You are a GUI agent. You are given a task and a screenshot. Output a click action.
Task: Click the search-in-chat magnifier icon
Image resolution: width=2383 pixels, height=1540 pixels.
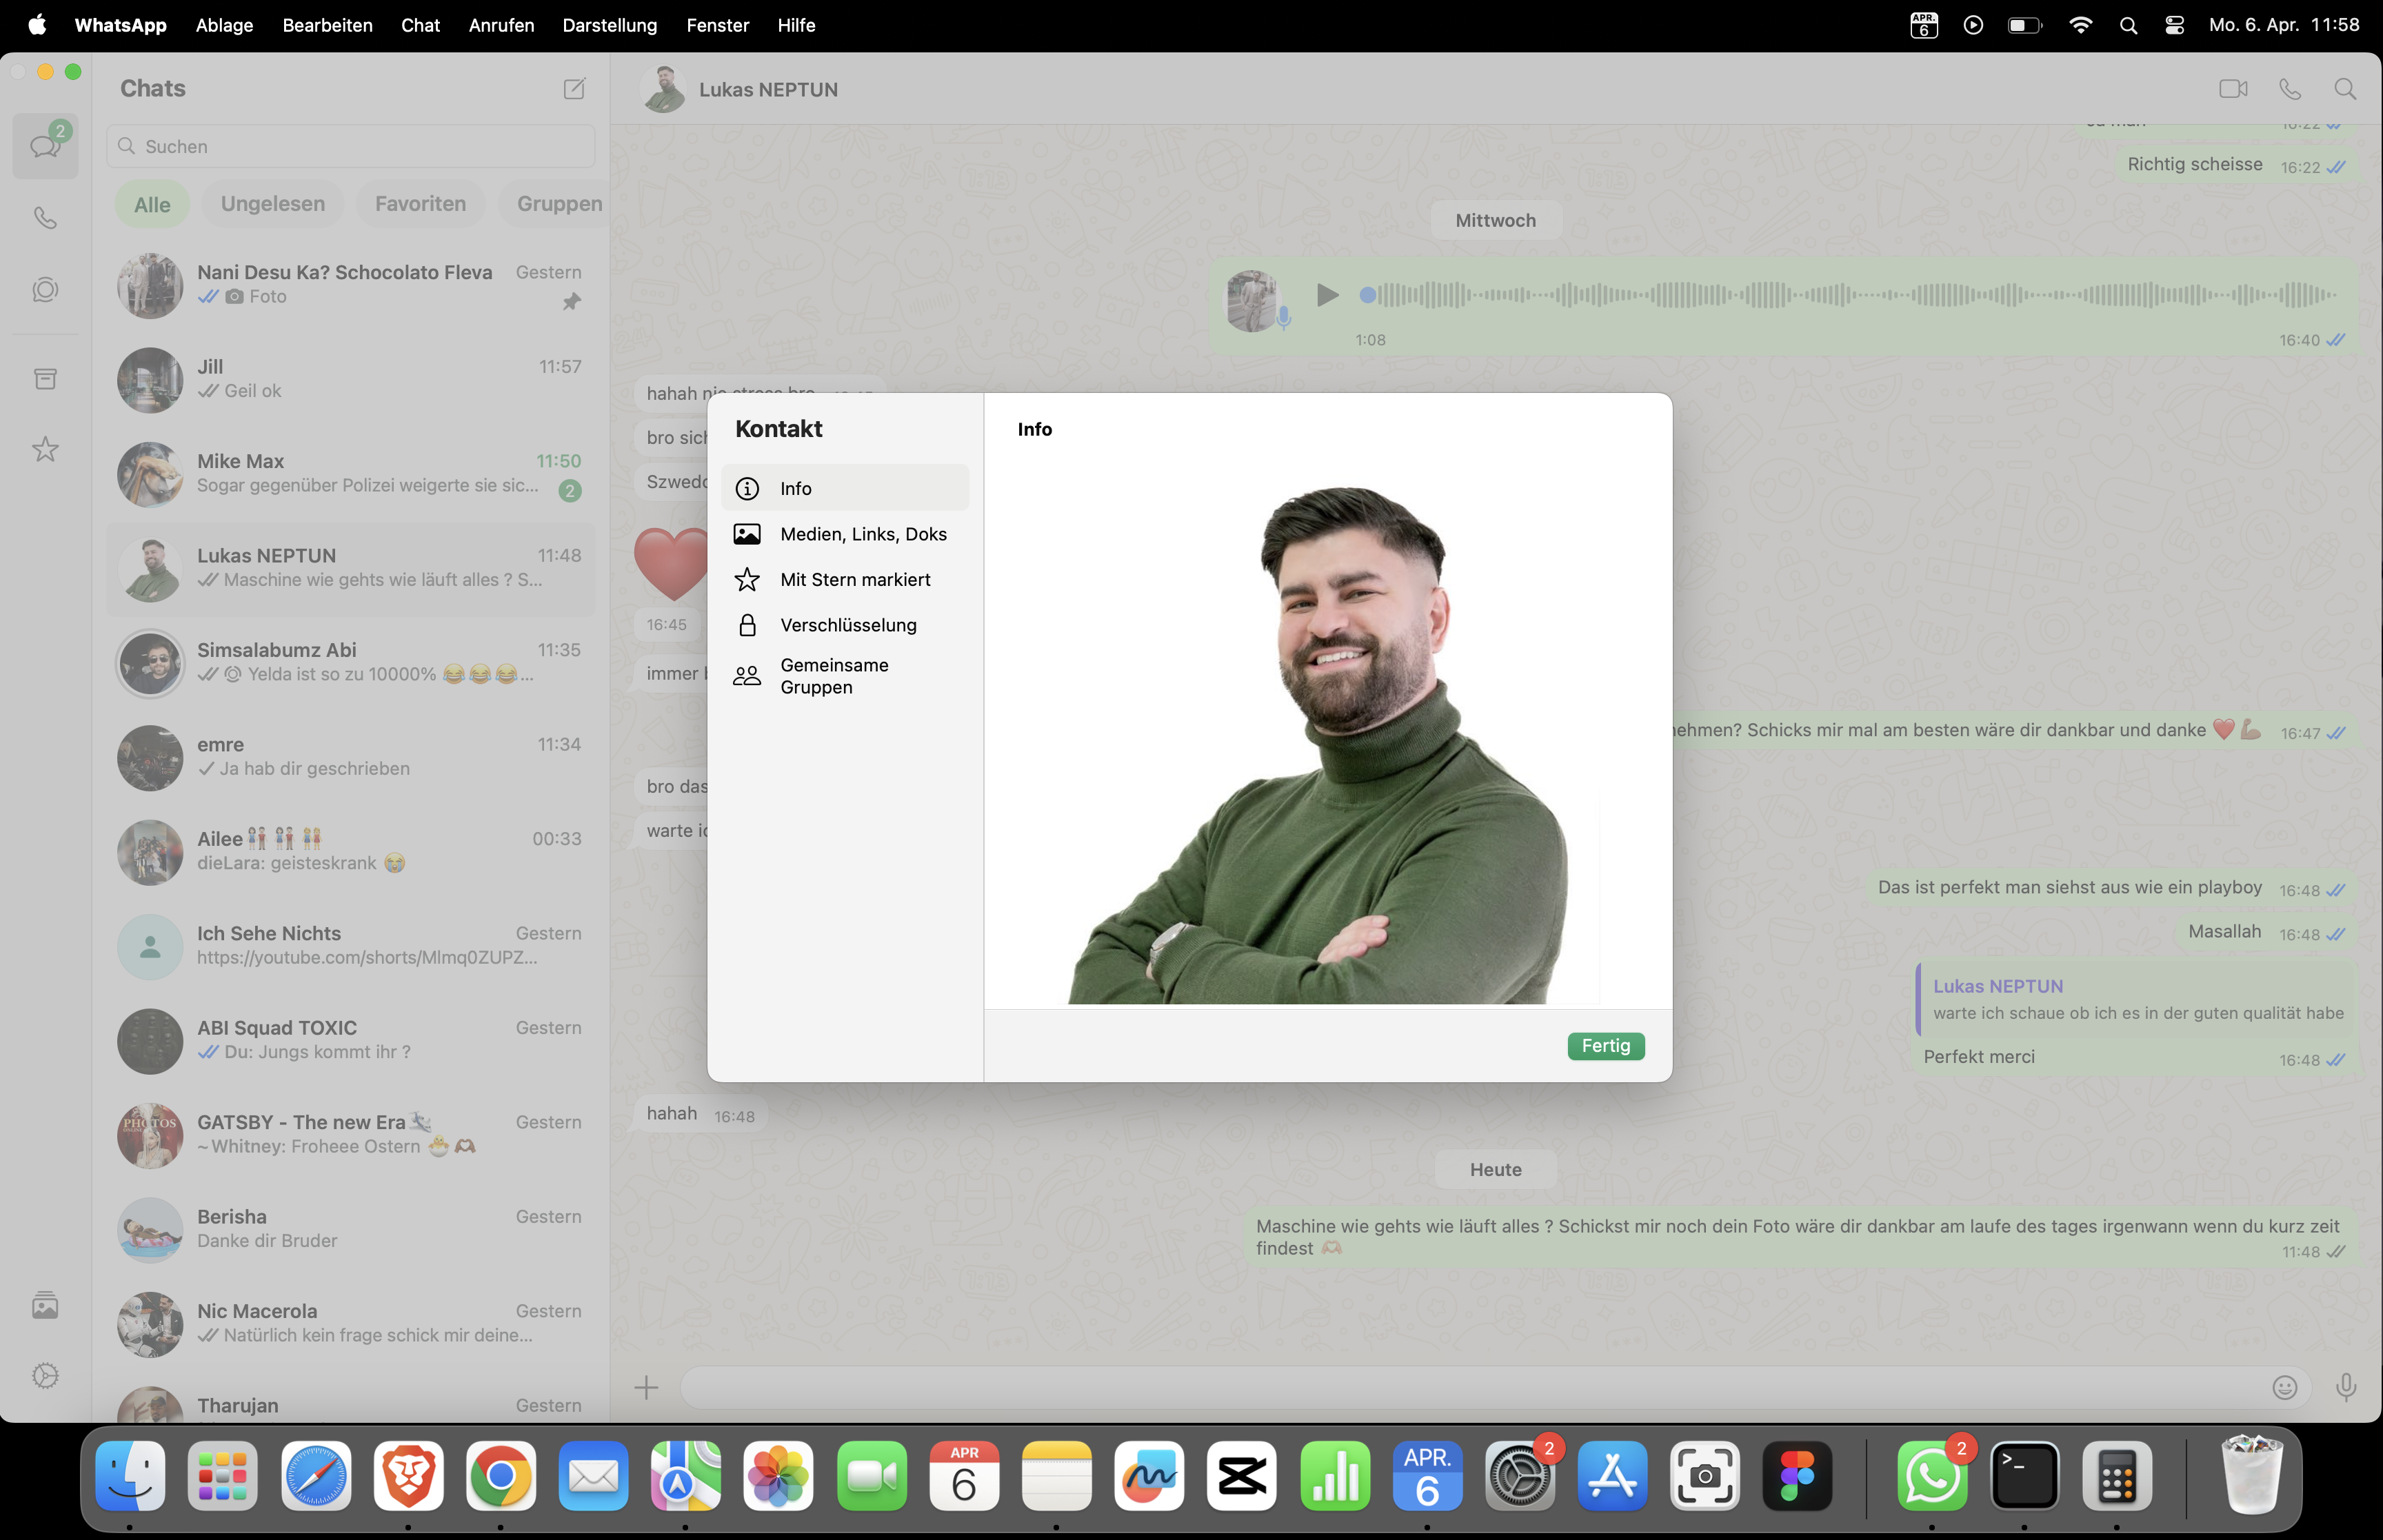tap(2345, 89)
